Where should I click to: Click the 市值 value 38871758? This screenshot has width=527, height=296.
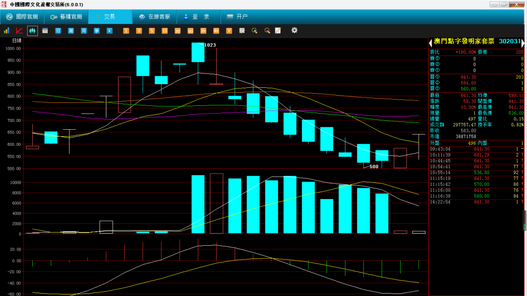click(466, 137)
